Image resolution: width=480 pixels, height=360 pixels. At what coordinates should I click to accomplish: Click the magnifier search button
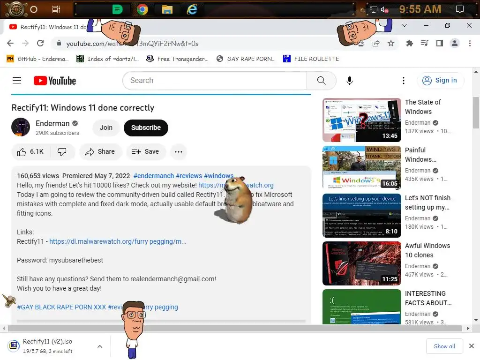click(x=322, y=81)
